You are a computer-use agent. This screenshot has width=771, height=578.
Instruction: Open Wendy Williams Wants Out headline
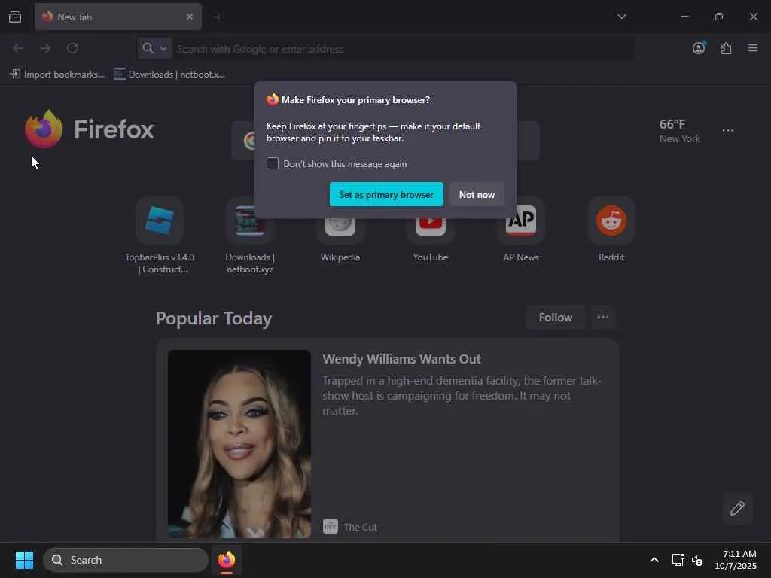pyautogui.click(x=401, y=359)
